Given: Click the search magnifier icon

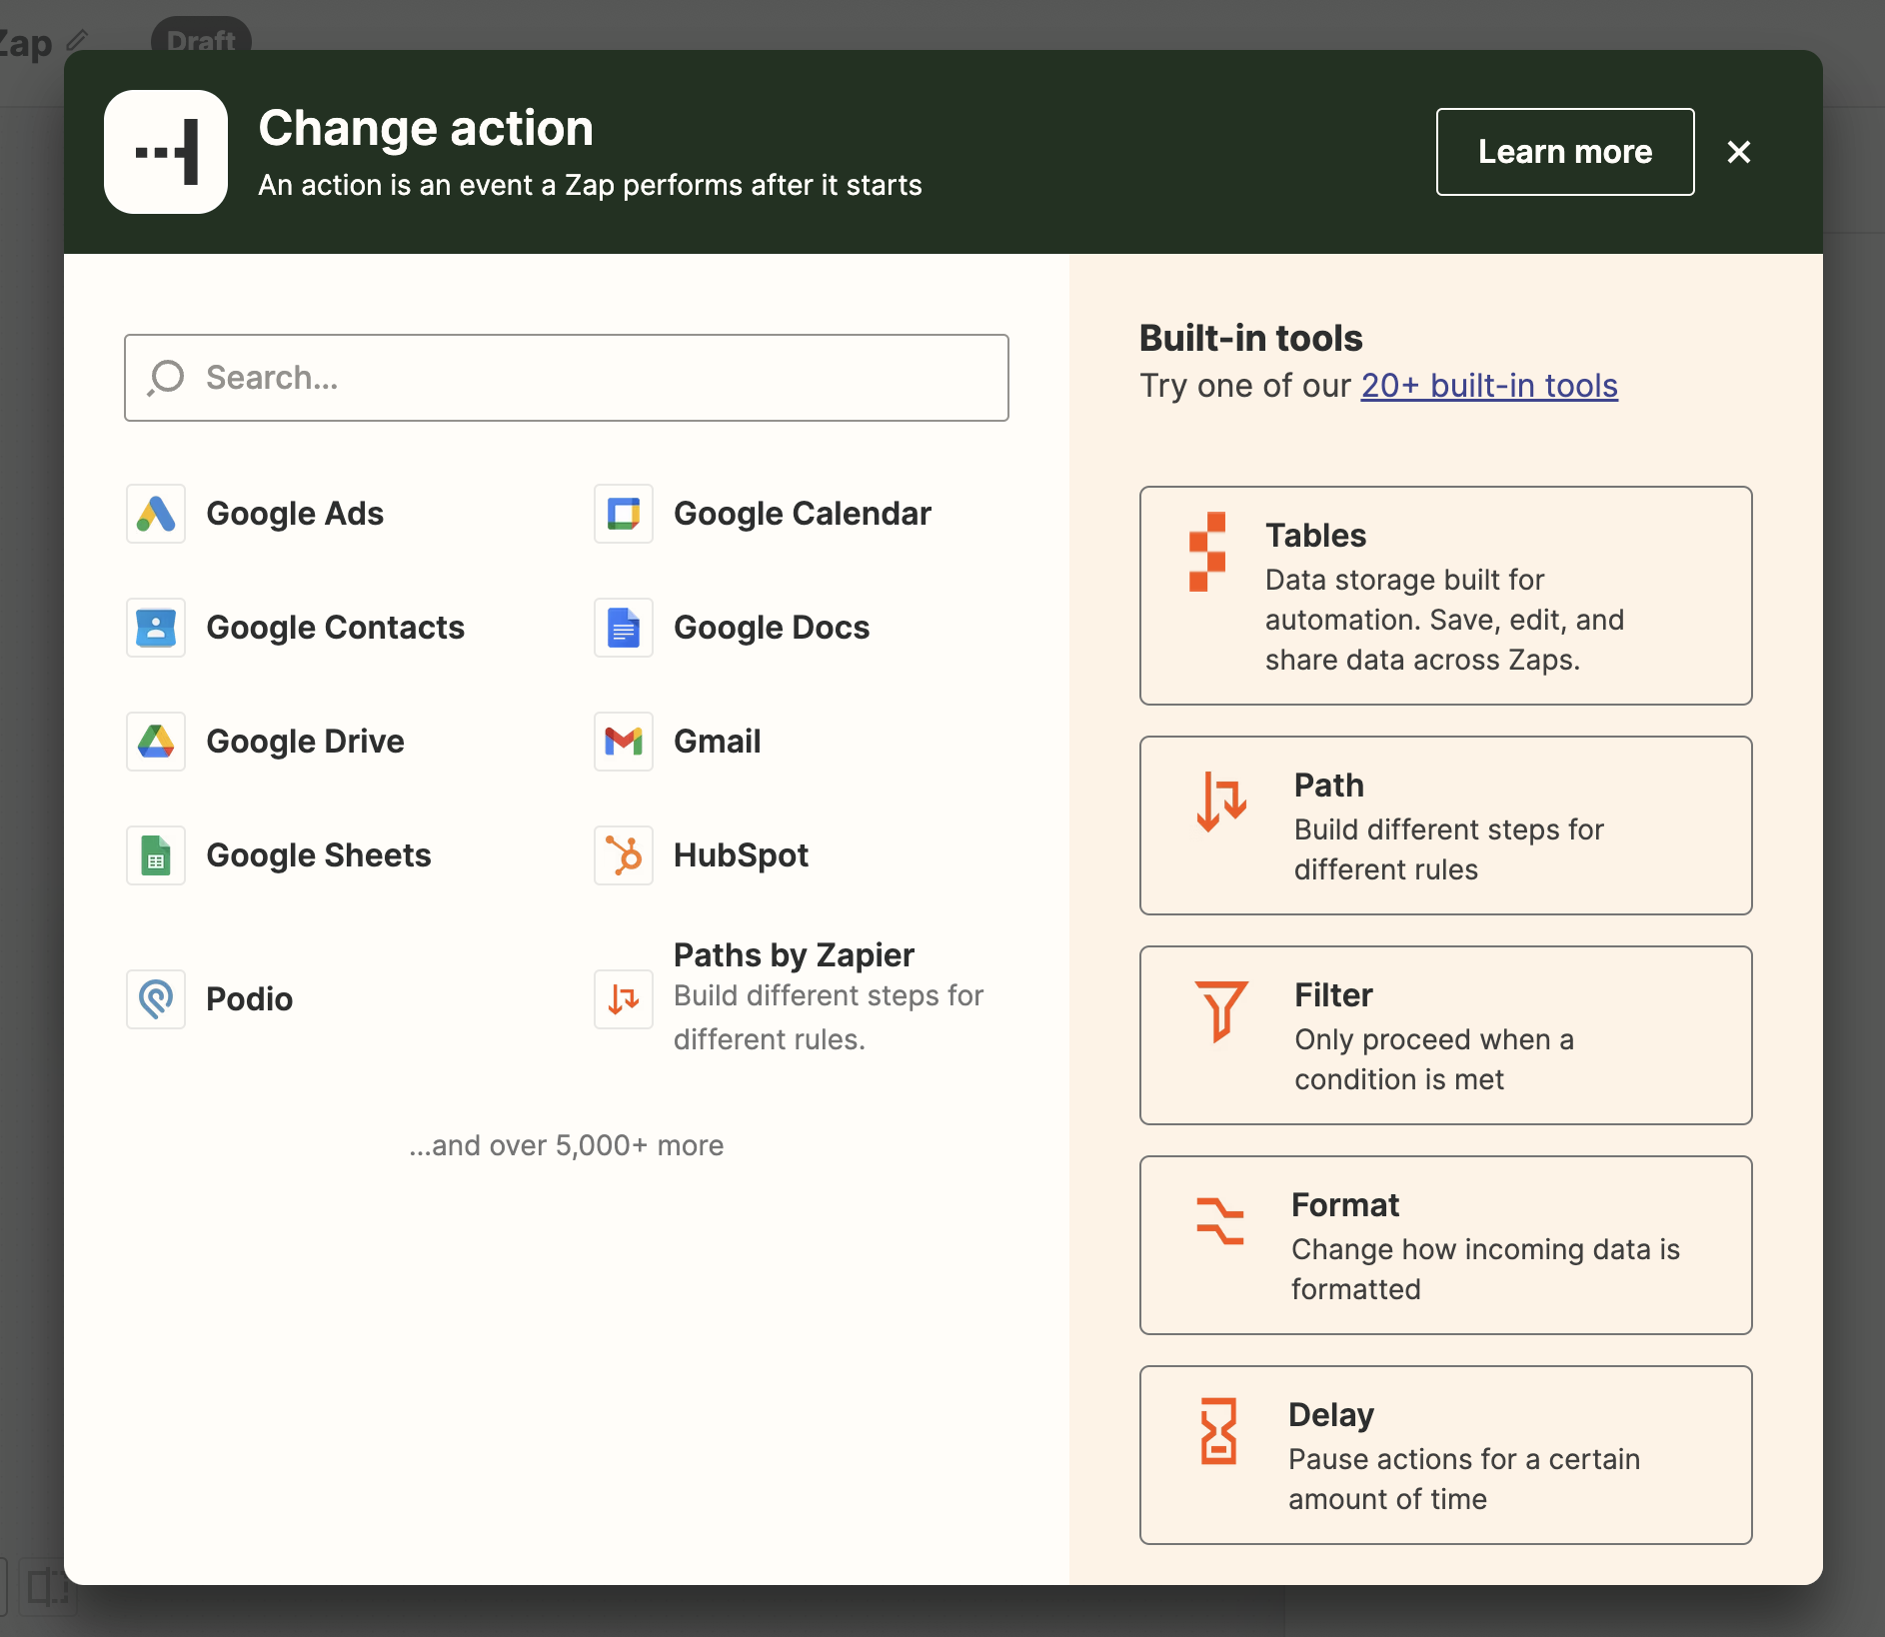Looking at the screenshot, I should coord(166,378).
